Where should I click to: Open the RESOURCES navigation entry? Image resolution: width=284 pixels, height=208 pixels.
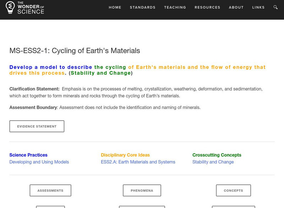click(x=208, y=7)
